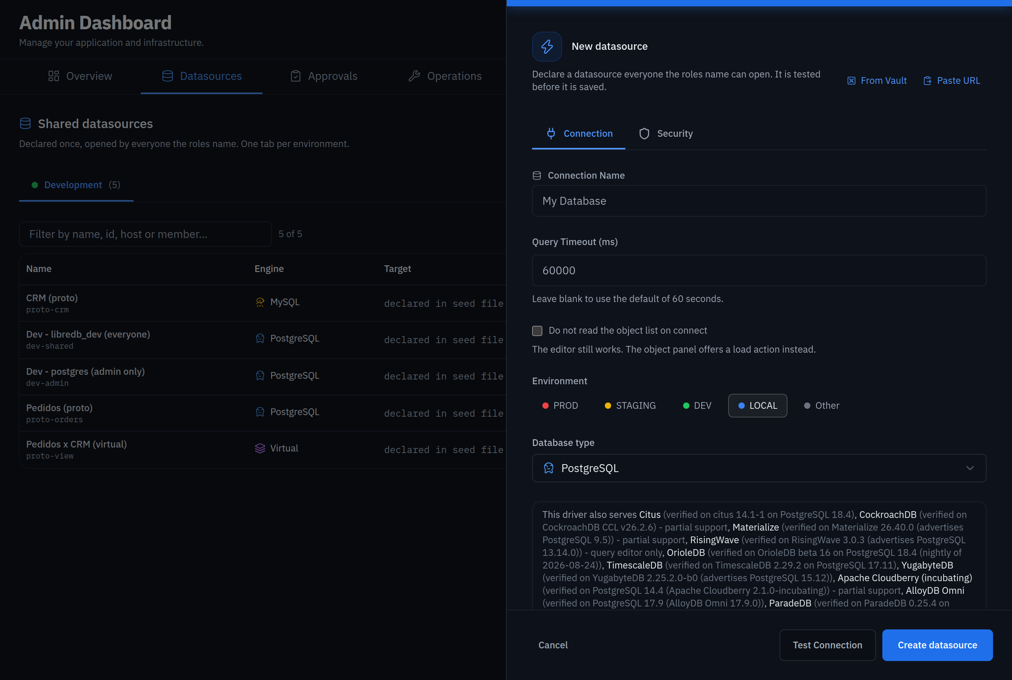Click the database icon beside Connection Name

(x=536, y=176)
